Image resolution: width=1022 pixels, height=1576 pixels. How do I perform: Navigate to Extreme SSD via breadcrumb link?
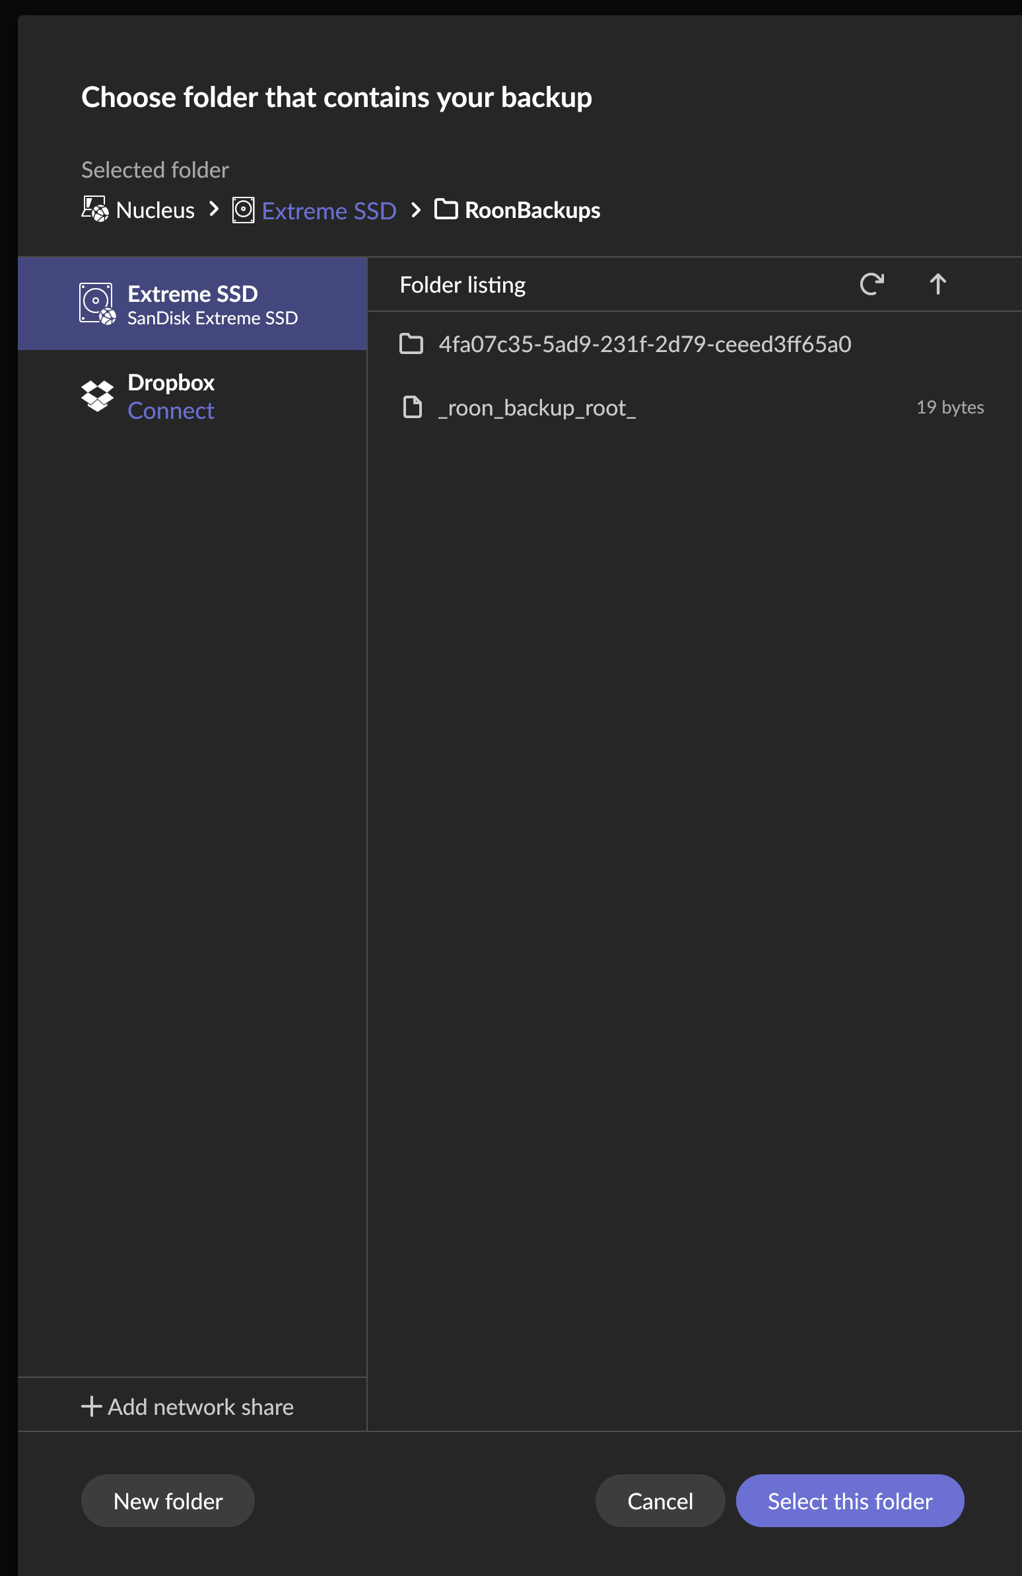pyautogui.click(x=329, y=211)
